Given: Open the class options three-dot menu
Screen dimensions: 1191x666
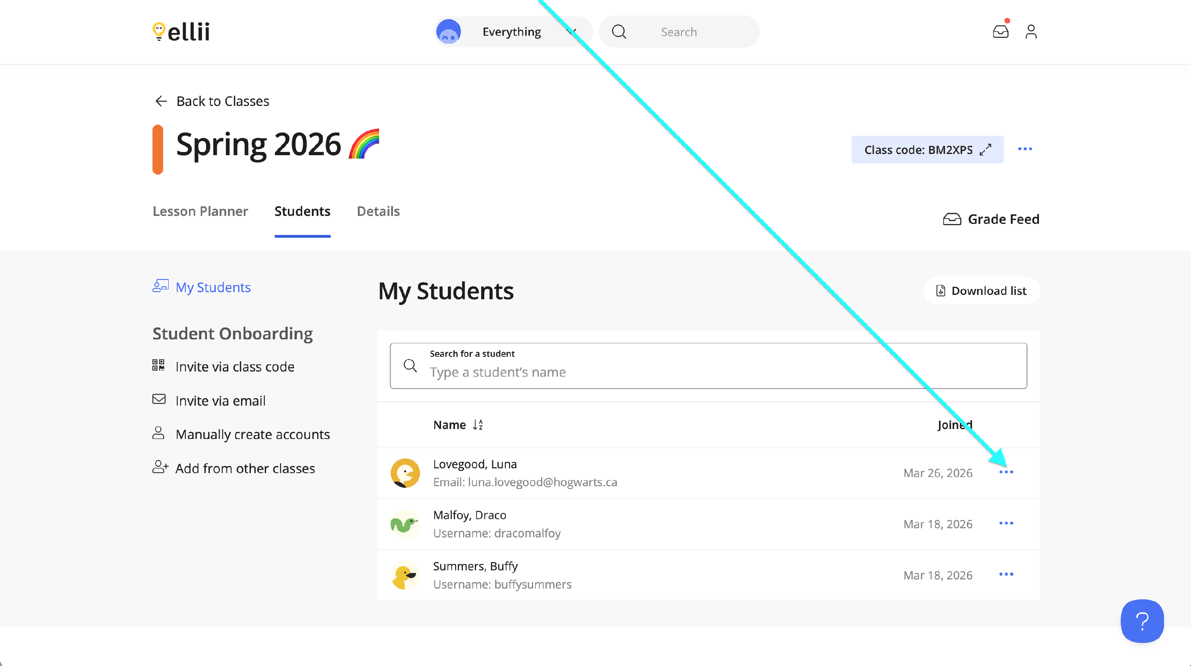Looking at the screenshot, I should coord(1025,149).
